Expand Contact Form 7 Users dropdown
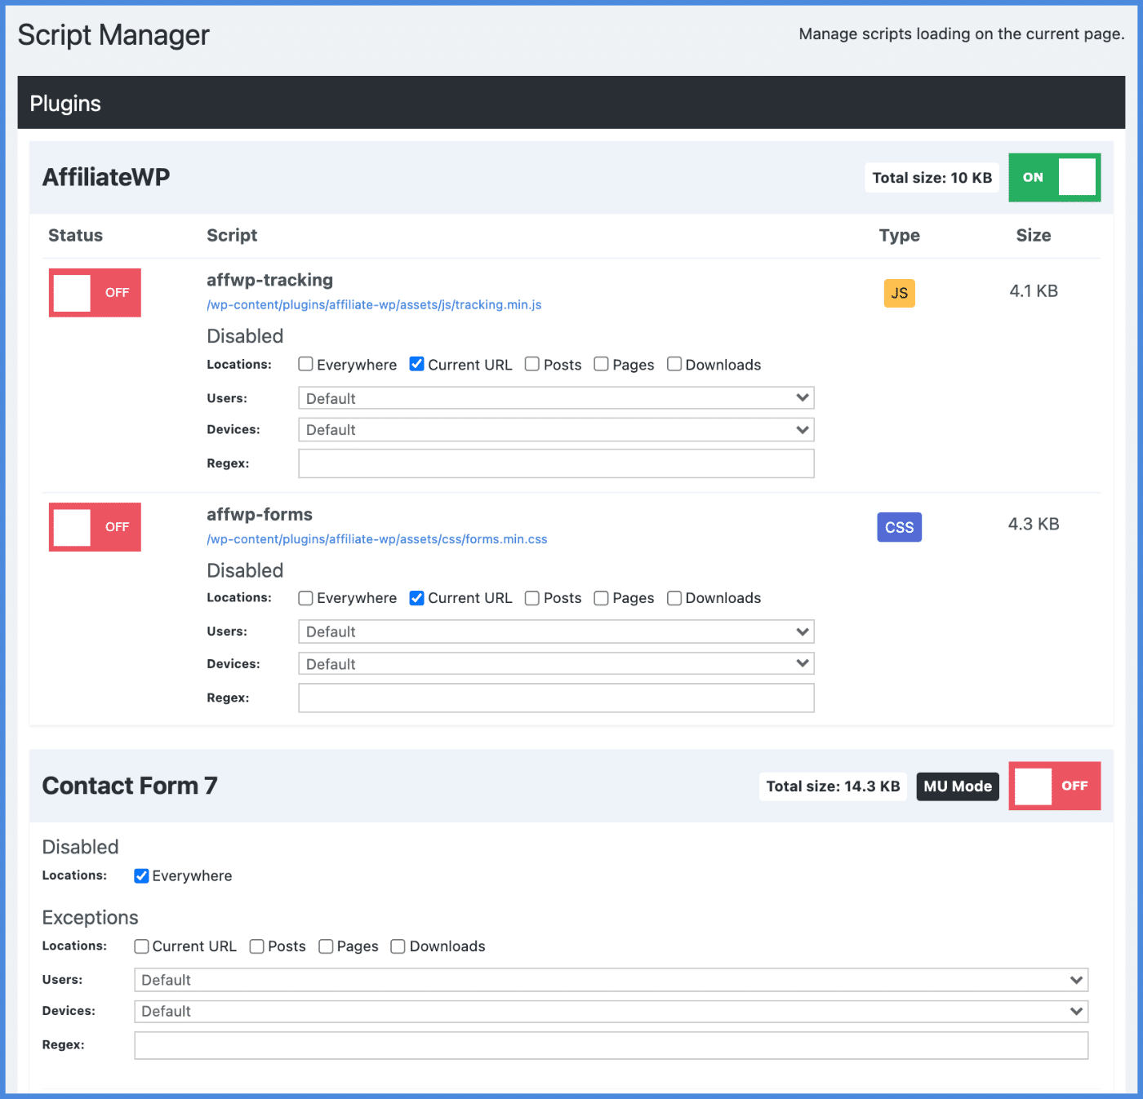The width and height of the screenshot is (1143, 1099). [x=611, y=980]
